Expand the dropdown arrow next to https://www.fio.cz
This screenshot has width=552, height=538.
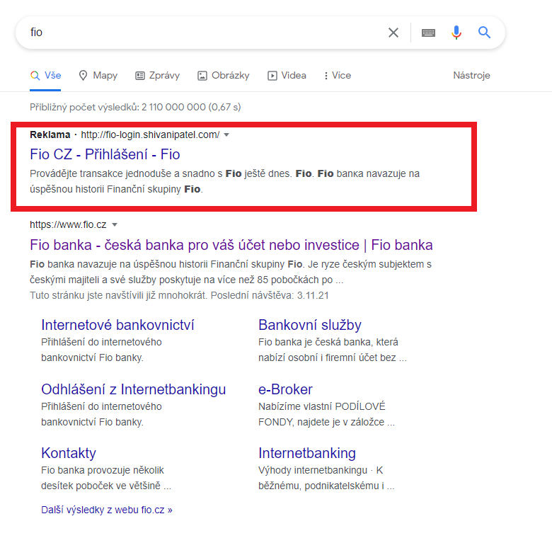click(115, 224)
